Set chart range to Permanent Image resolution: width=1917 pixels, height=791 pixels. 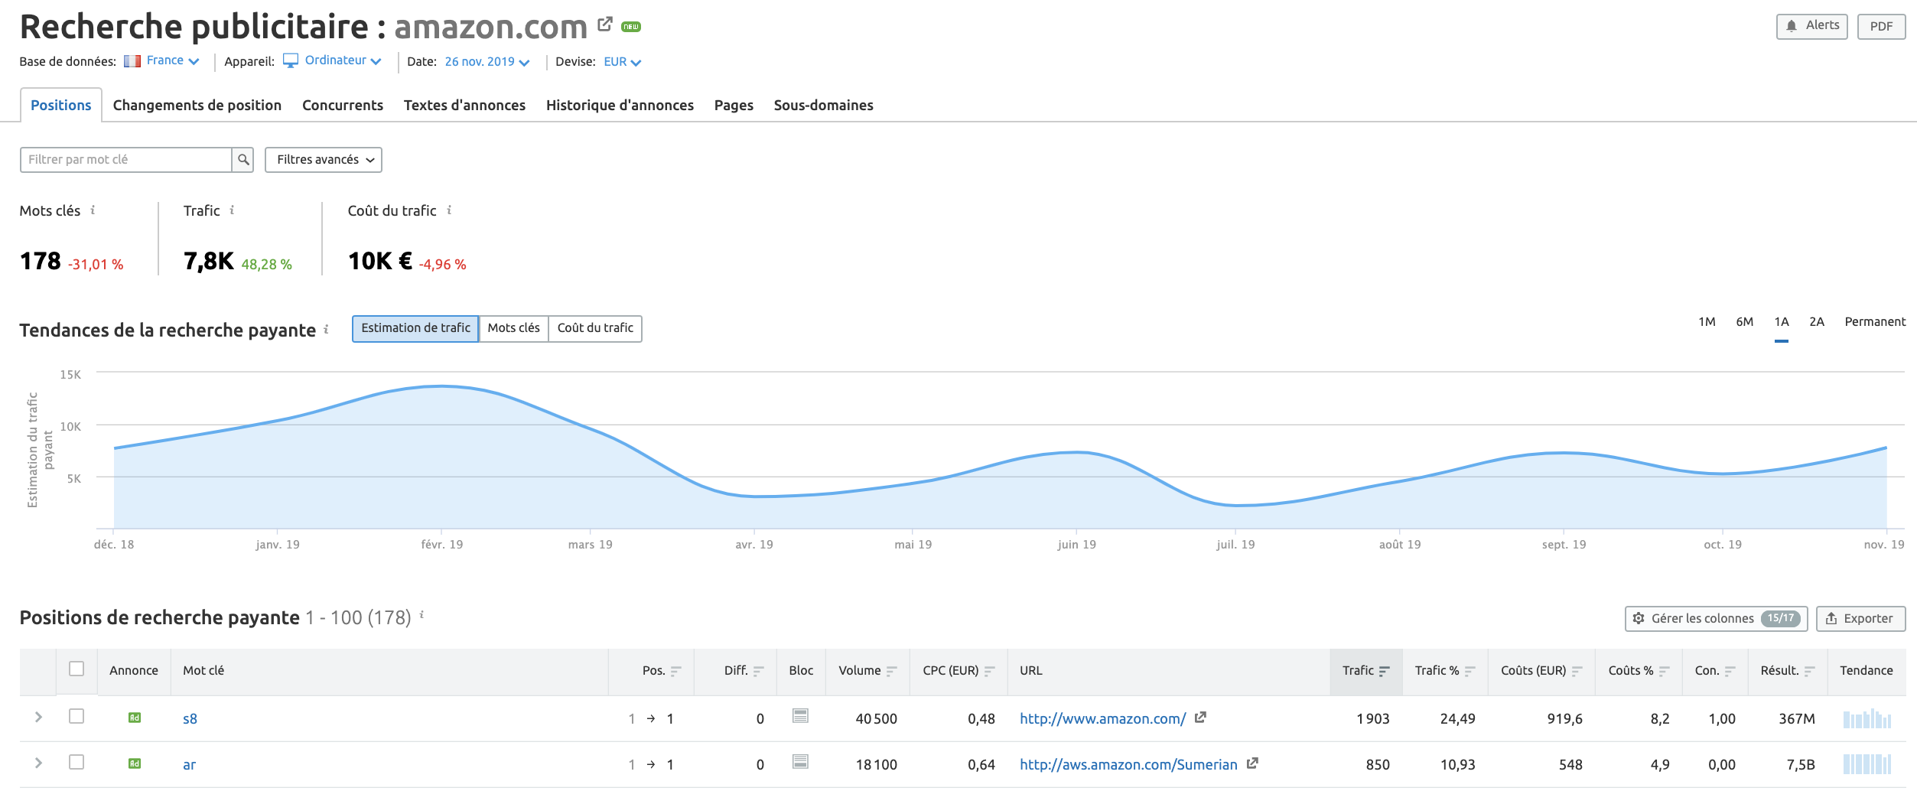(x=1875, y=322)
